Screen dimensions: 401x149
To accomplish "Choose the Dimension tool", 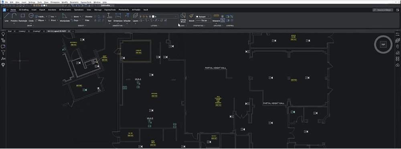I will 118,17.
